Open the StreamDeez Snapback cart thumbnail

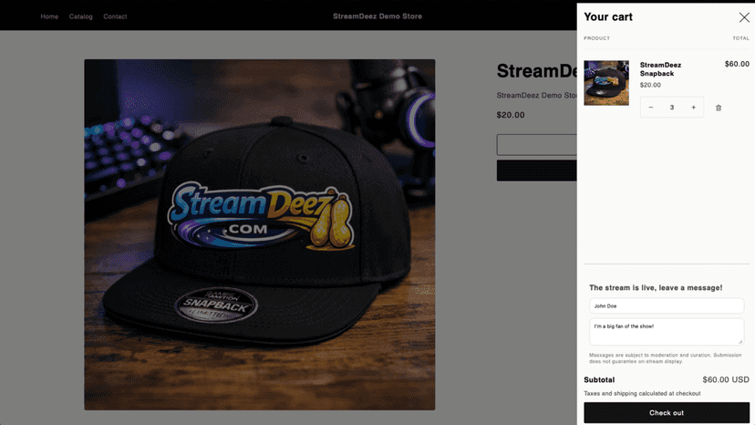pos(606,83)
